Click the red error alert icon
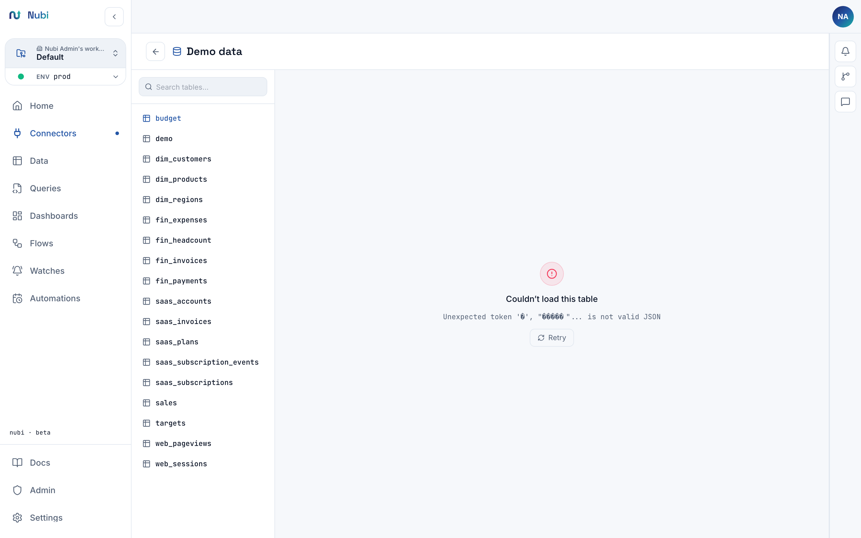Screen dimensions: 861x538 pos(552,273)
